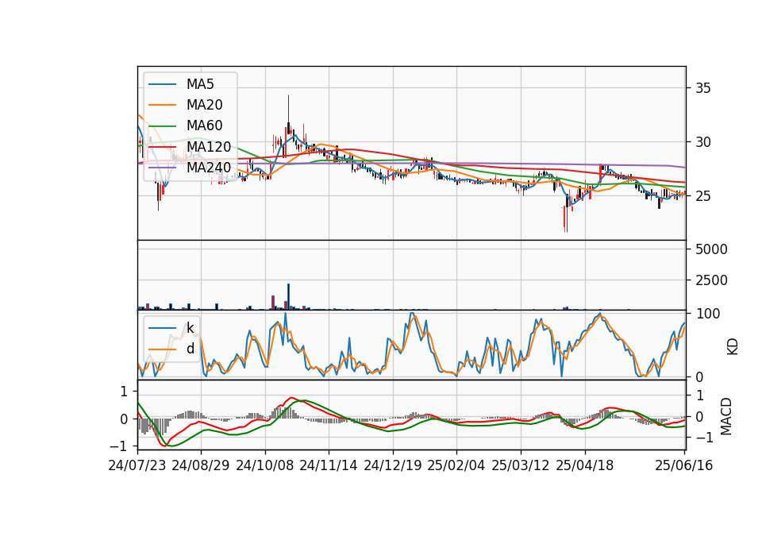762x548 pixels.
Task: Click the purple MA240 legend line sample
Action: (162, 168)
